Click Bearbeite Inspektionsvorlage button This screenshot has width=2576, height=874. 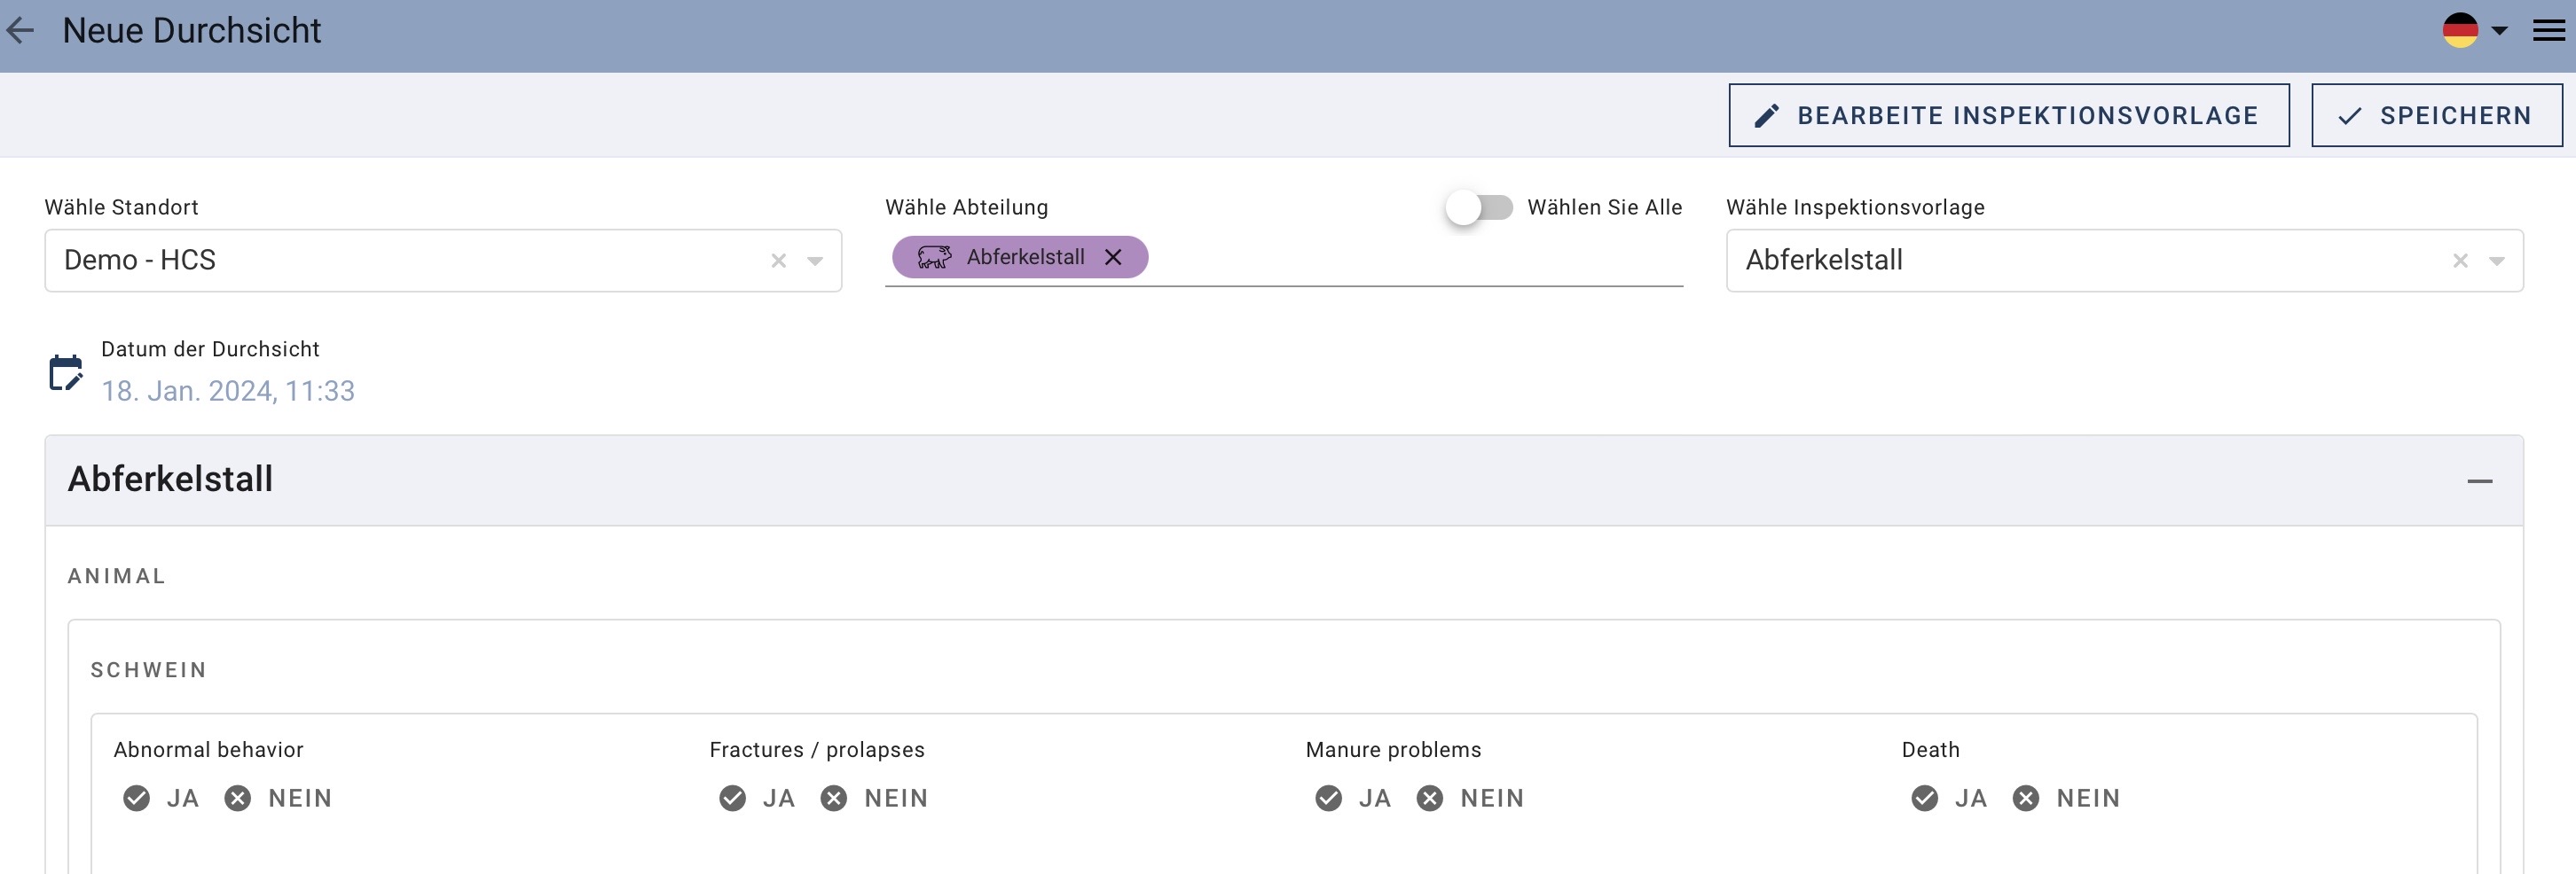pyautogui.click(x=2008, y=116)
